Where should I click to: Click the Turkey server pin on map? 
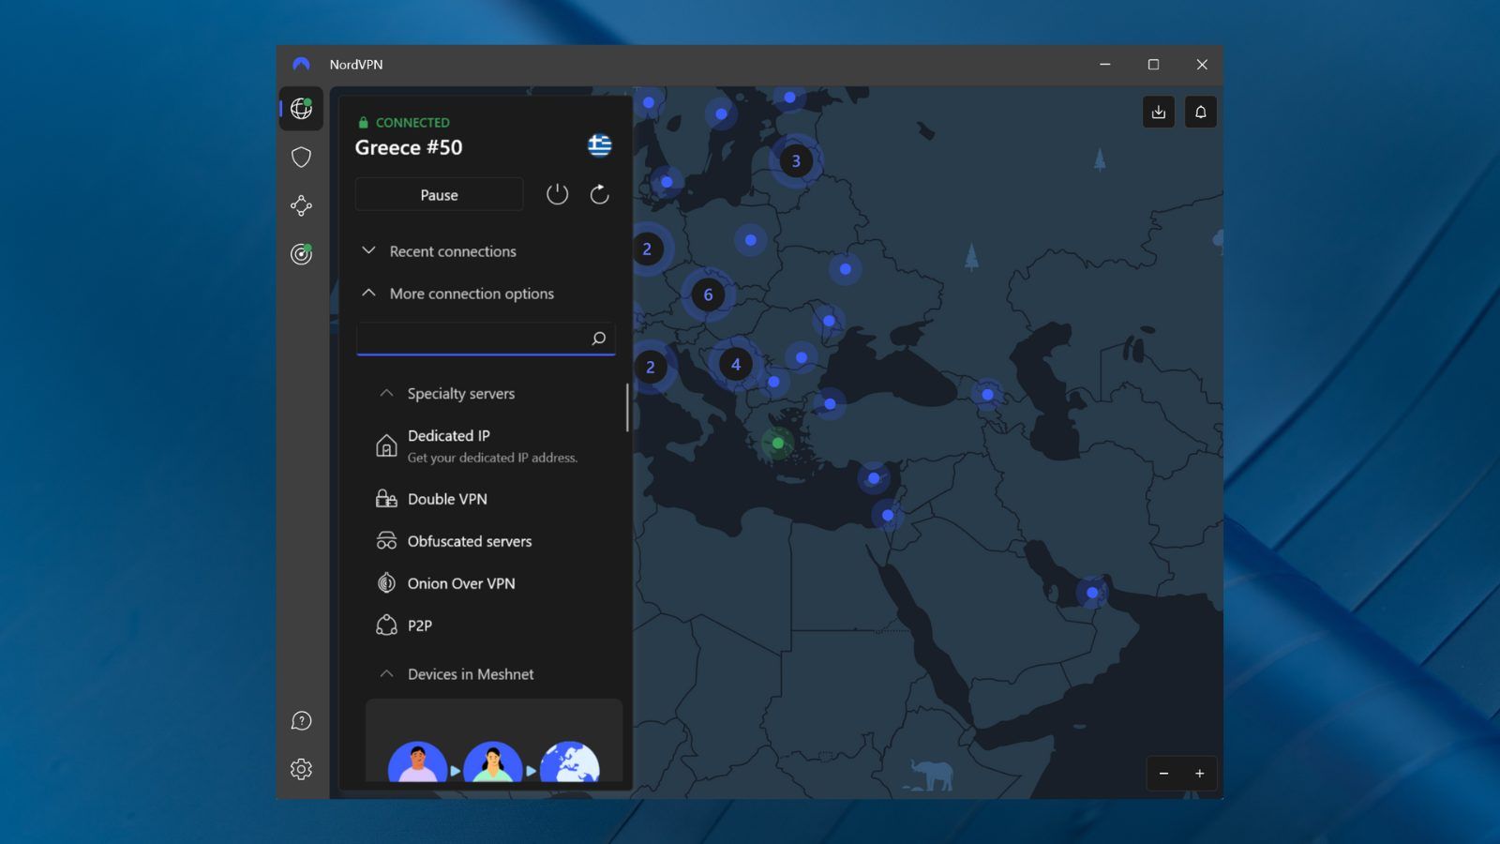830,404
